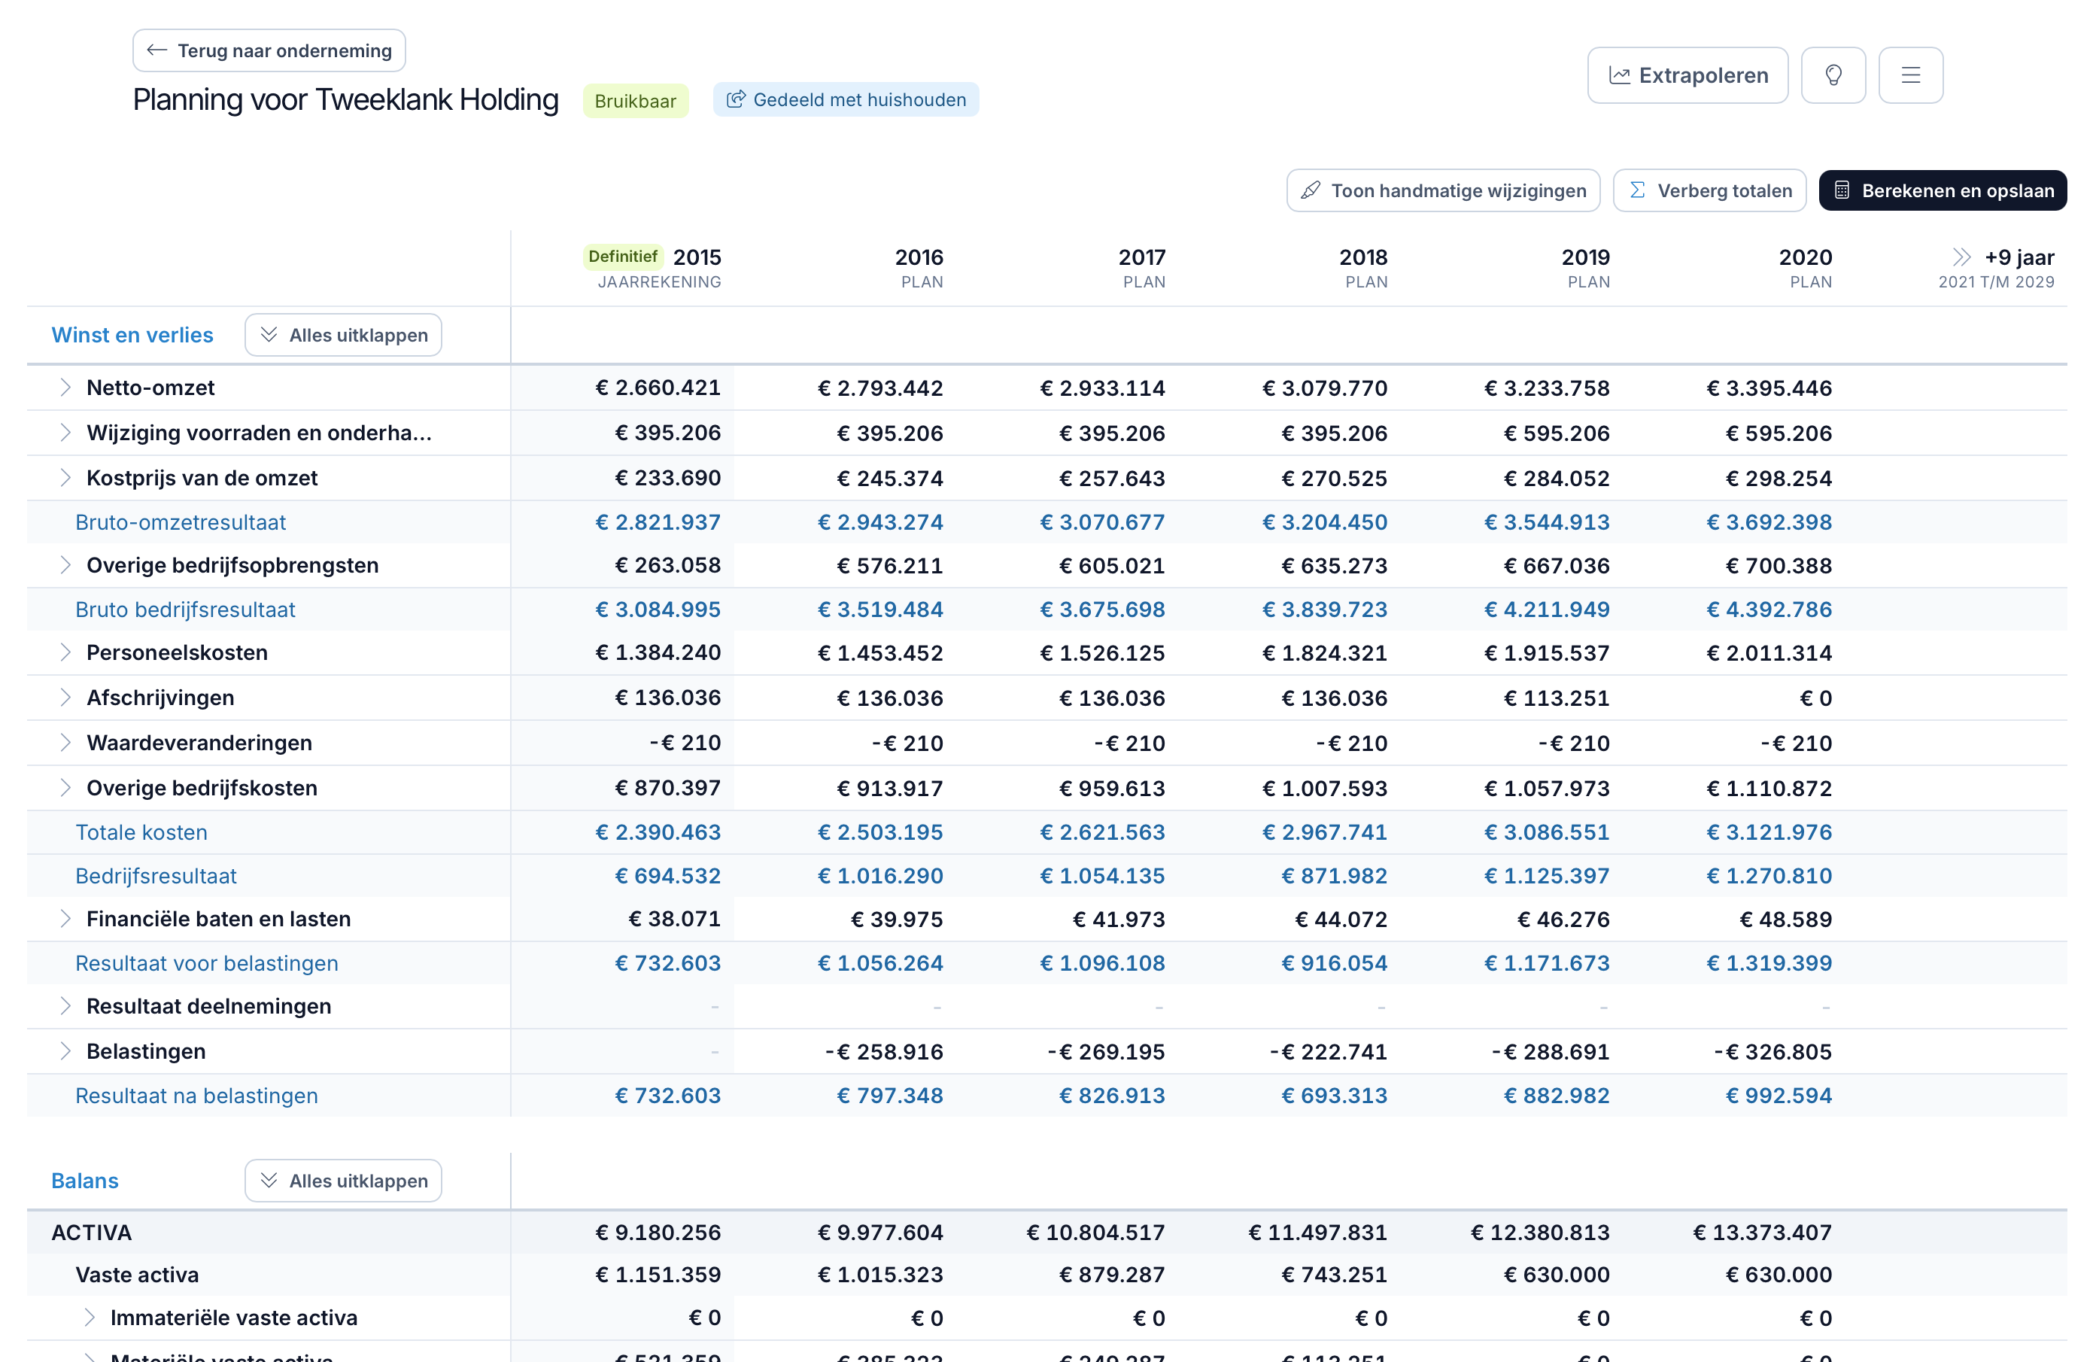This screenshot has height=1362, width=2096.
Task: Click Netto-omzet 2016 value € 2.793.442
Action: coord(879,388)
